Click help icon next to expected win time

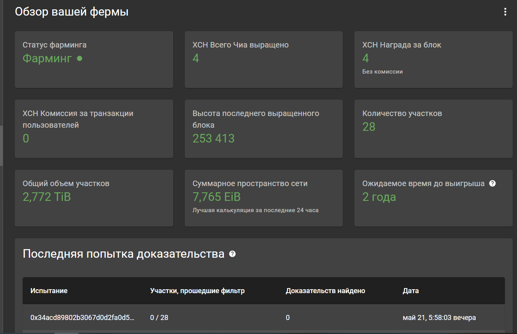(x=492, y=183)
